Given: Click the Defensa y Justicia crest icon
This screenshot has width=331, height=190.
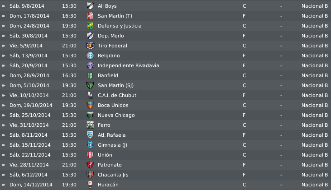Looking at the screenshot, I should [x=90, y=26].
